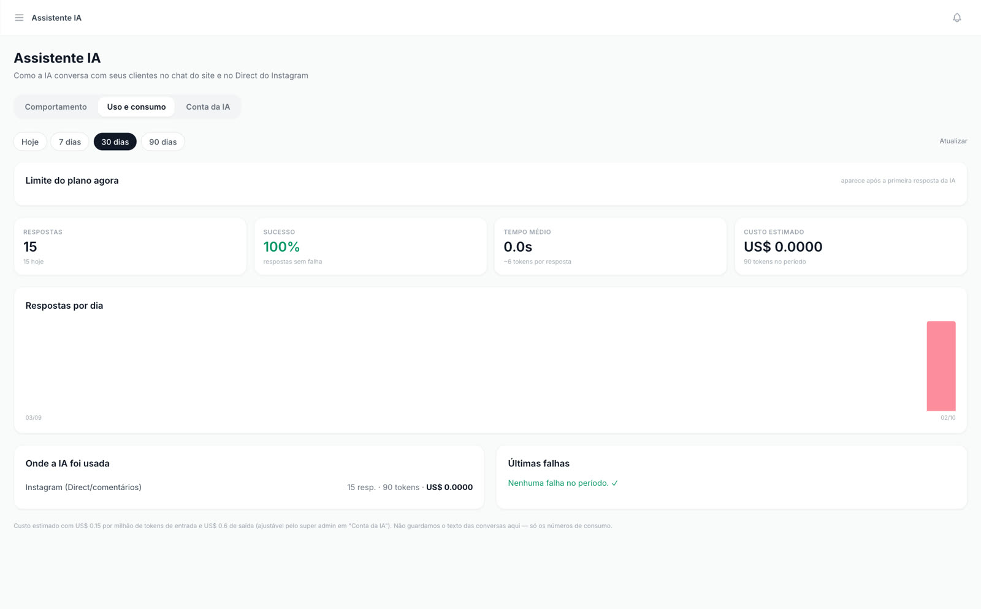Click the Instagram (Direct/comentários) row label
The height and width of the screenshot is (609, 981).
click(83, 487)
